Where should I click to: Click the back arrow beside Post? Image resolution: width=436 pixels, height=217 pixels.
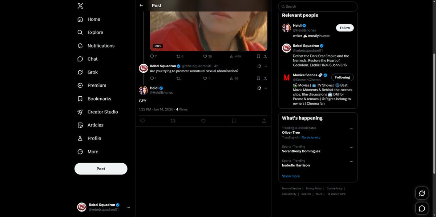pyautogui.click(x=141, y=5)
